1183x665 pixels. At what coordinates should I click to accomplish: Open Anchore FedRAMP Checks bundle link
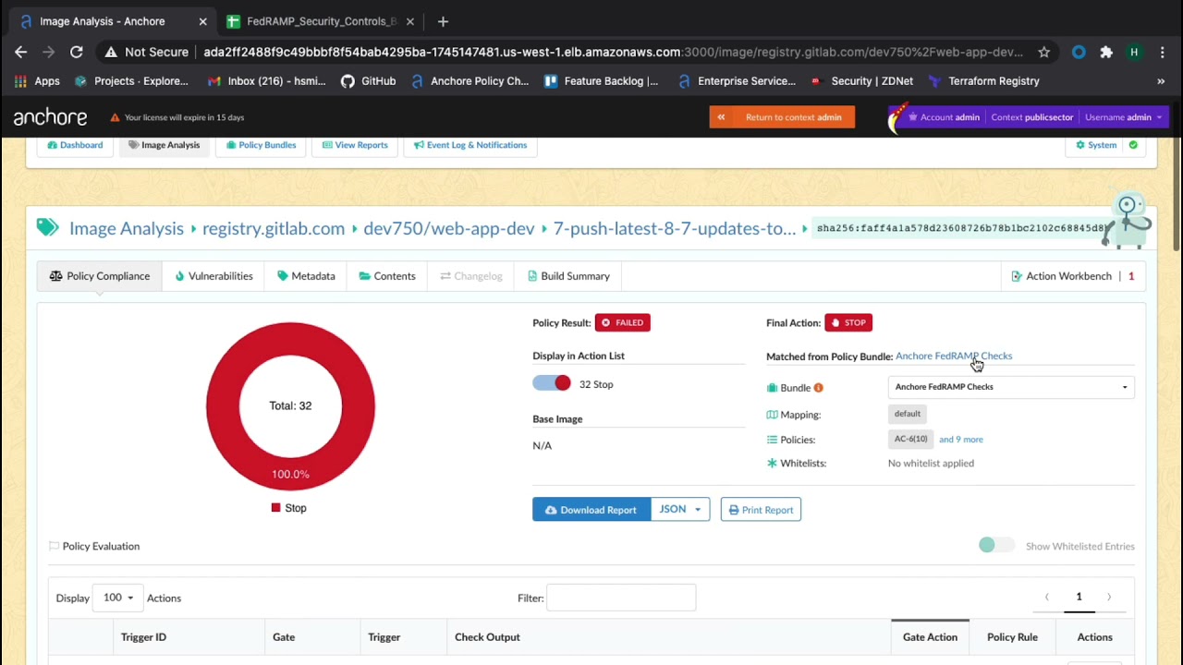click(954, 356)
